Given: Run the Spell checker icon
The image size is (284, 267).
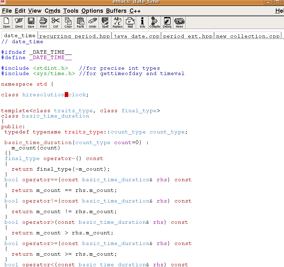Looking at the screenshot, I should pyautogui.click(x=105, y=22).
